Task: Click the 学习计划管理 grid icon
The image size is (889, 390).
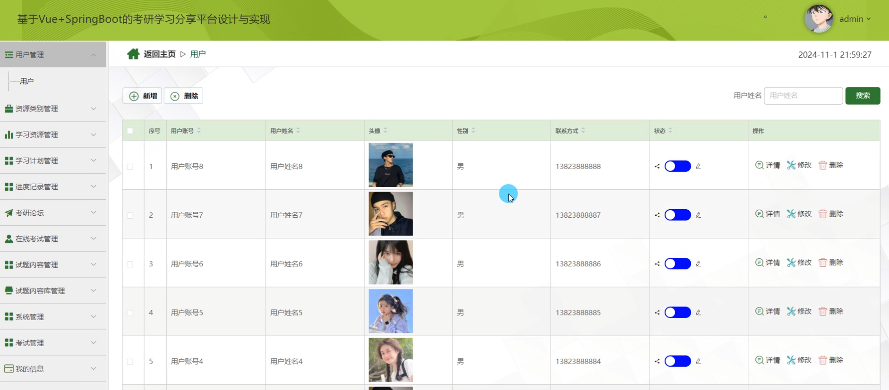Action: pyautogui.click(x=9, y=161)
